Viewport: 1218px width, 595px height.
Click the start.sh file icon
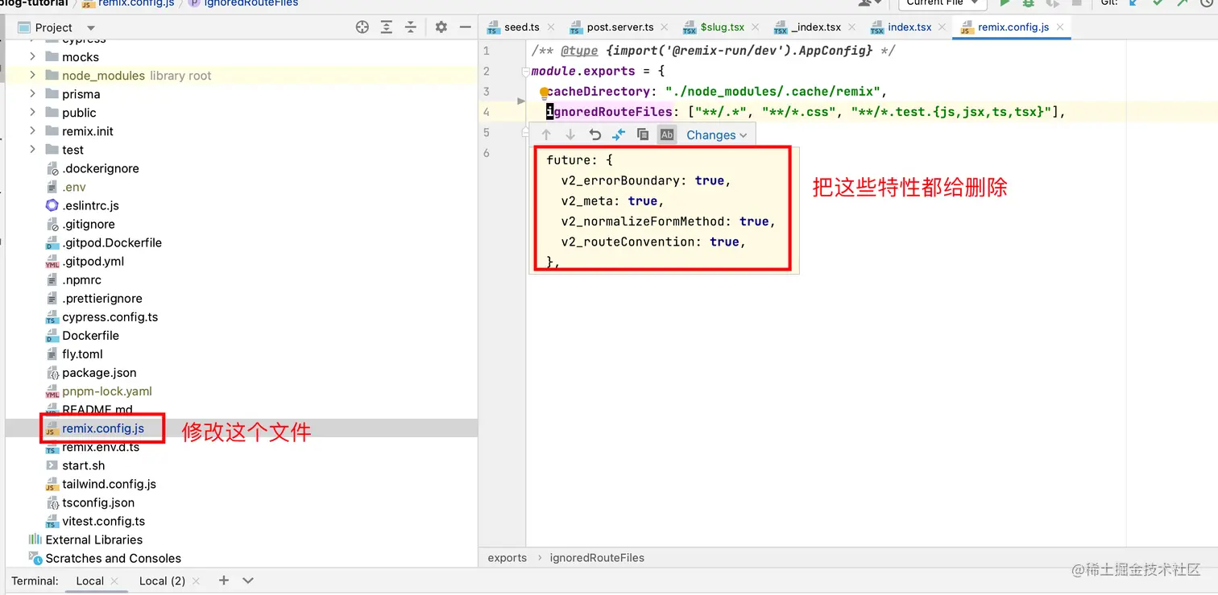(52, 465)
